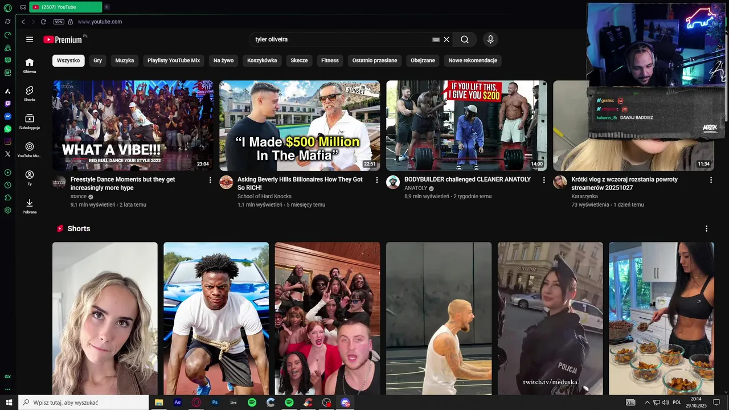The width and height of the screenshot is (729, 410).
Task: Open the School of Hard Knocks channel
Action: (264, 196)
